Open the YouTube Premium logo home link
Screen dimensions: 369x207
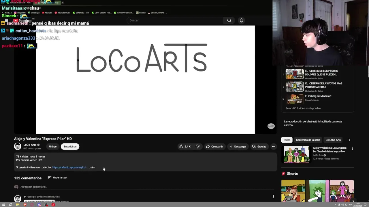pyautogui.click(x=22, y=21)
